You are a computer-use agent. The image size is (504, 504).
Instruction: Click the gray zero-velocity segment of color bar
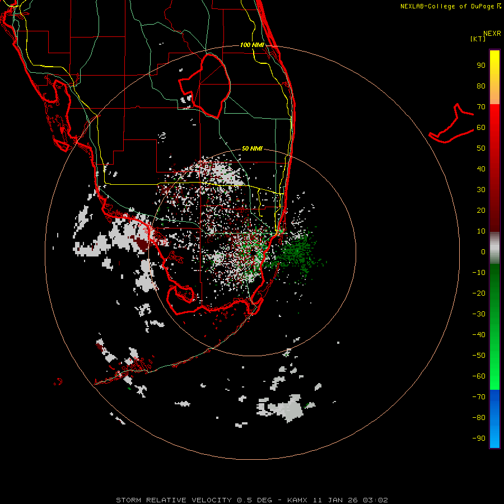pos(494,248)
